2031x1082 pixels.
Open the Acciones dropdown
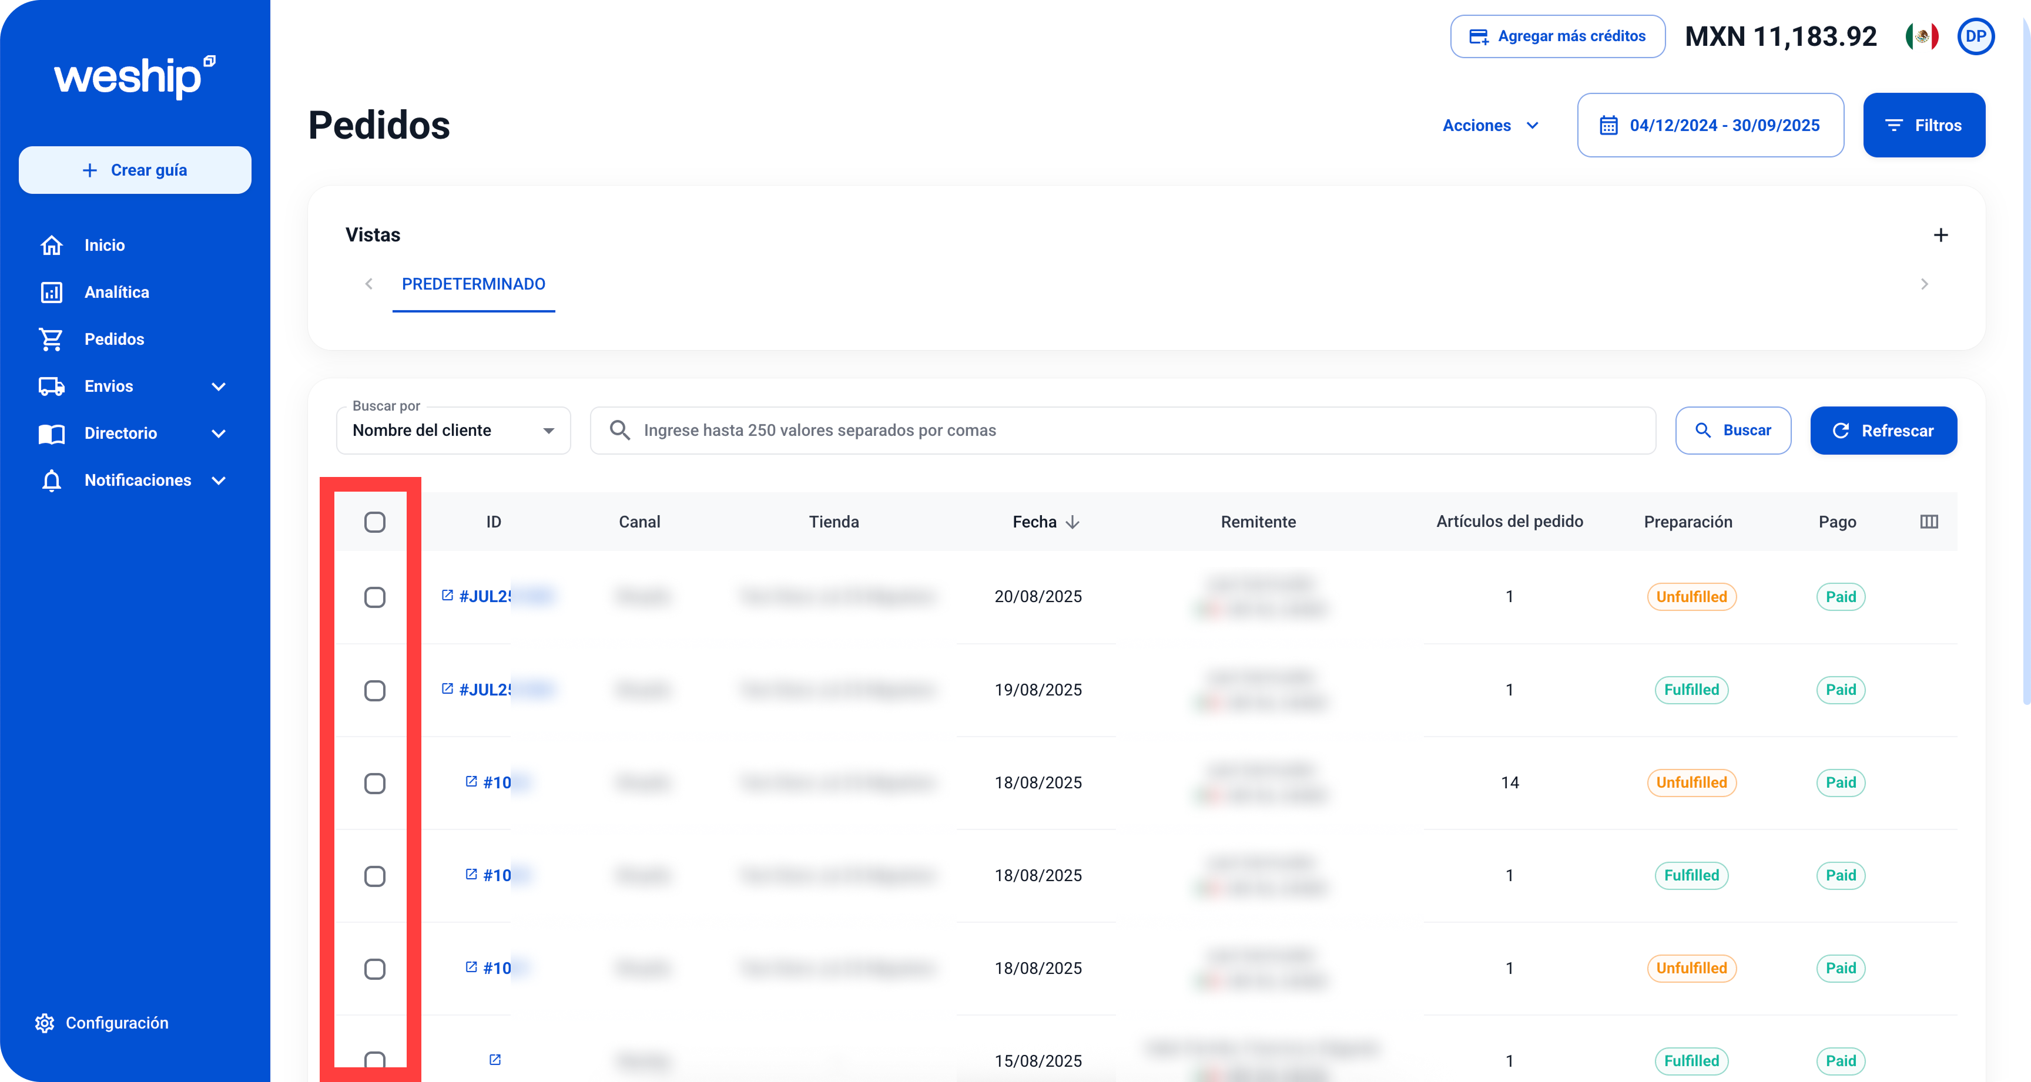pyautogui.click(x=1490, y=125)
